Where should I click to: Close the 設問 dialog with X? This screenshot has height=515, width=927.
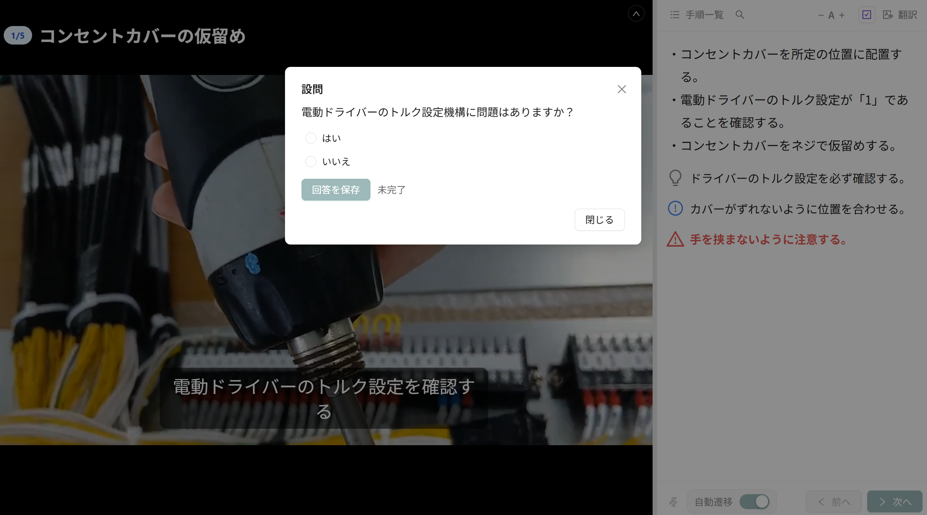pos(622,89)
